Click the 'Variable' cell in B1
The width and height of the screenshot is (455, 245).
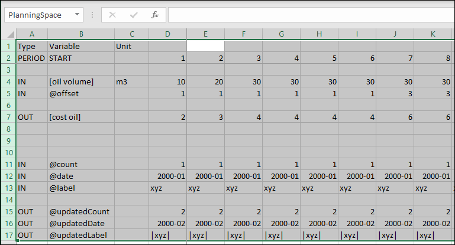pyautogui.click(x=81, y=46)
